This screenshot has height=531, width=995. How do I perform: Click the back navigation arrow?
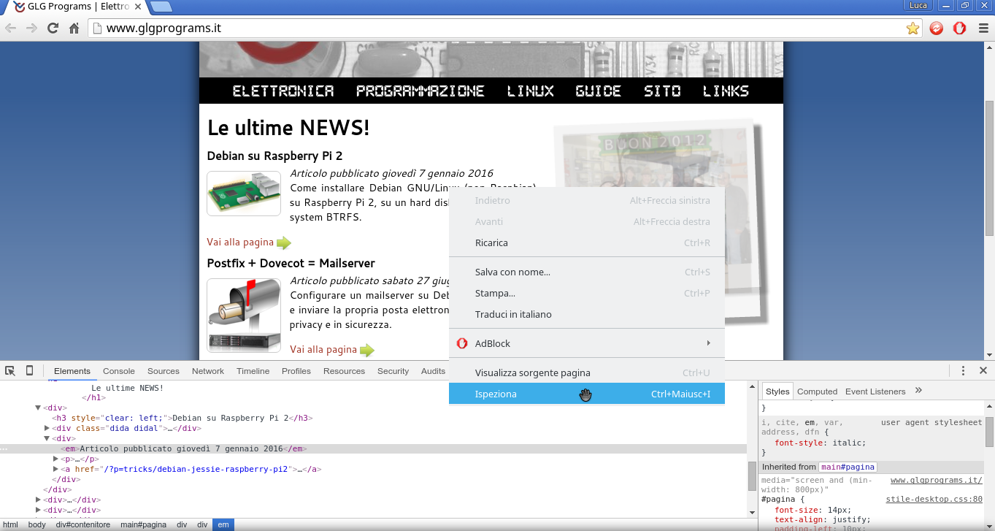pyautogui.click(x=12, y=28)
